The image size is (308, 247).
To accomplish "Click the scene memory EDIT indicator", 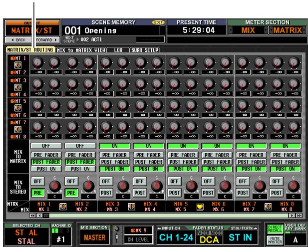I will click(x=158, y=22).
